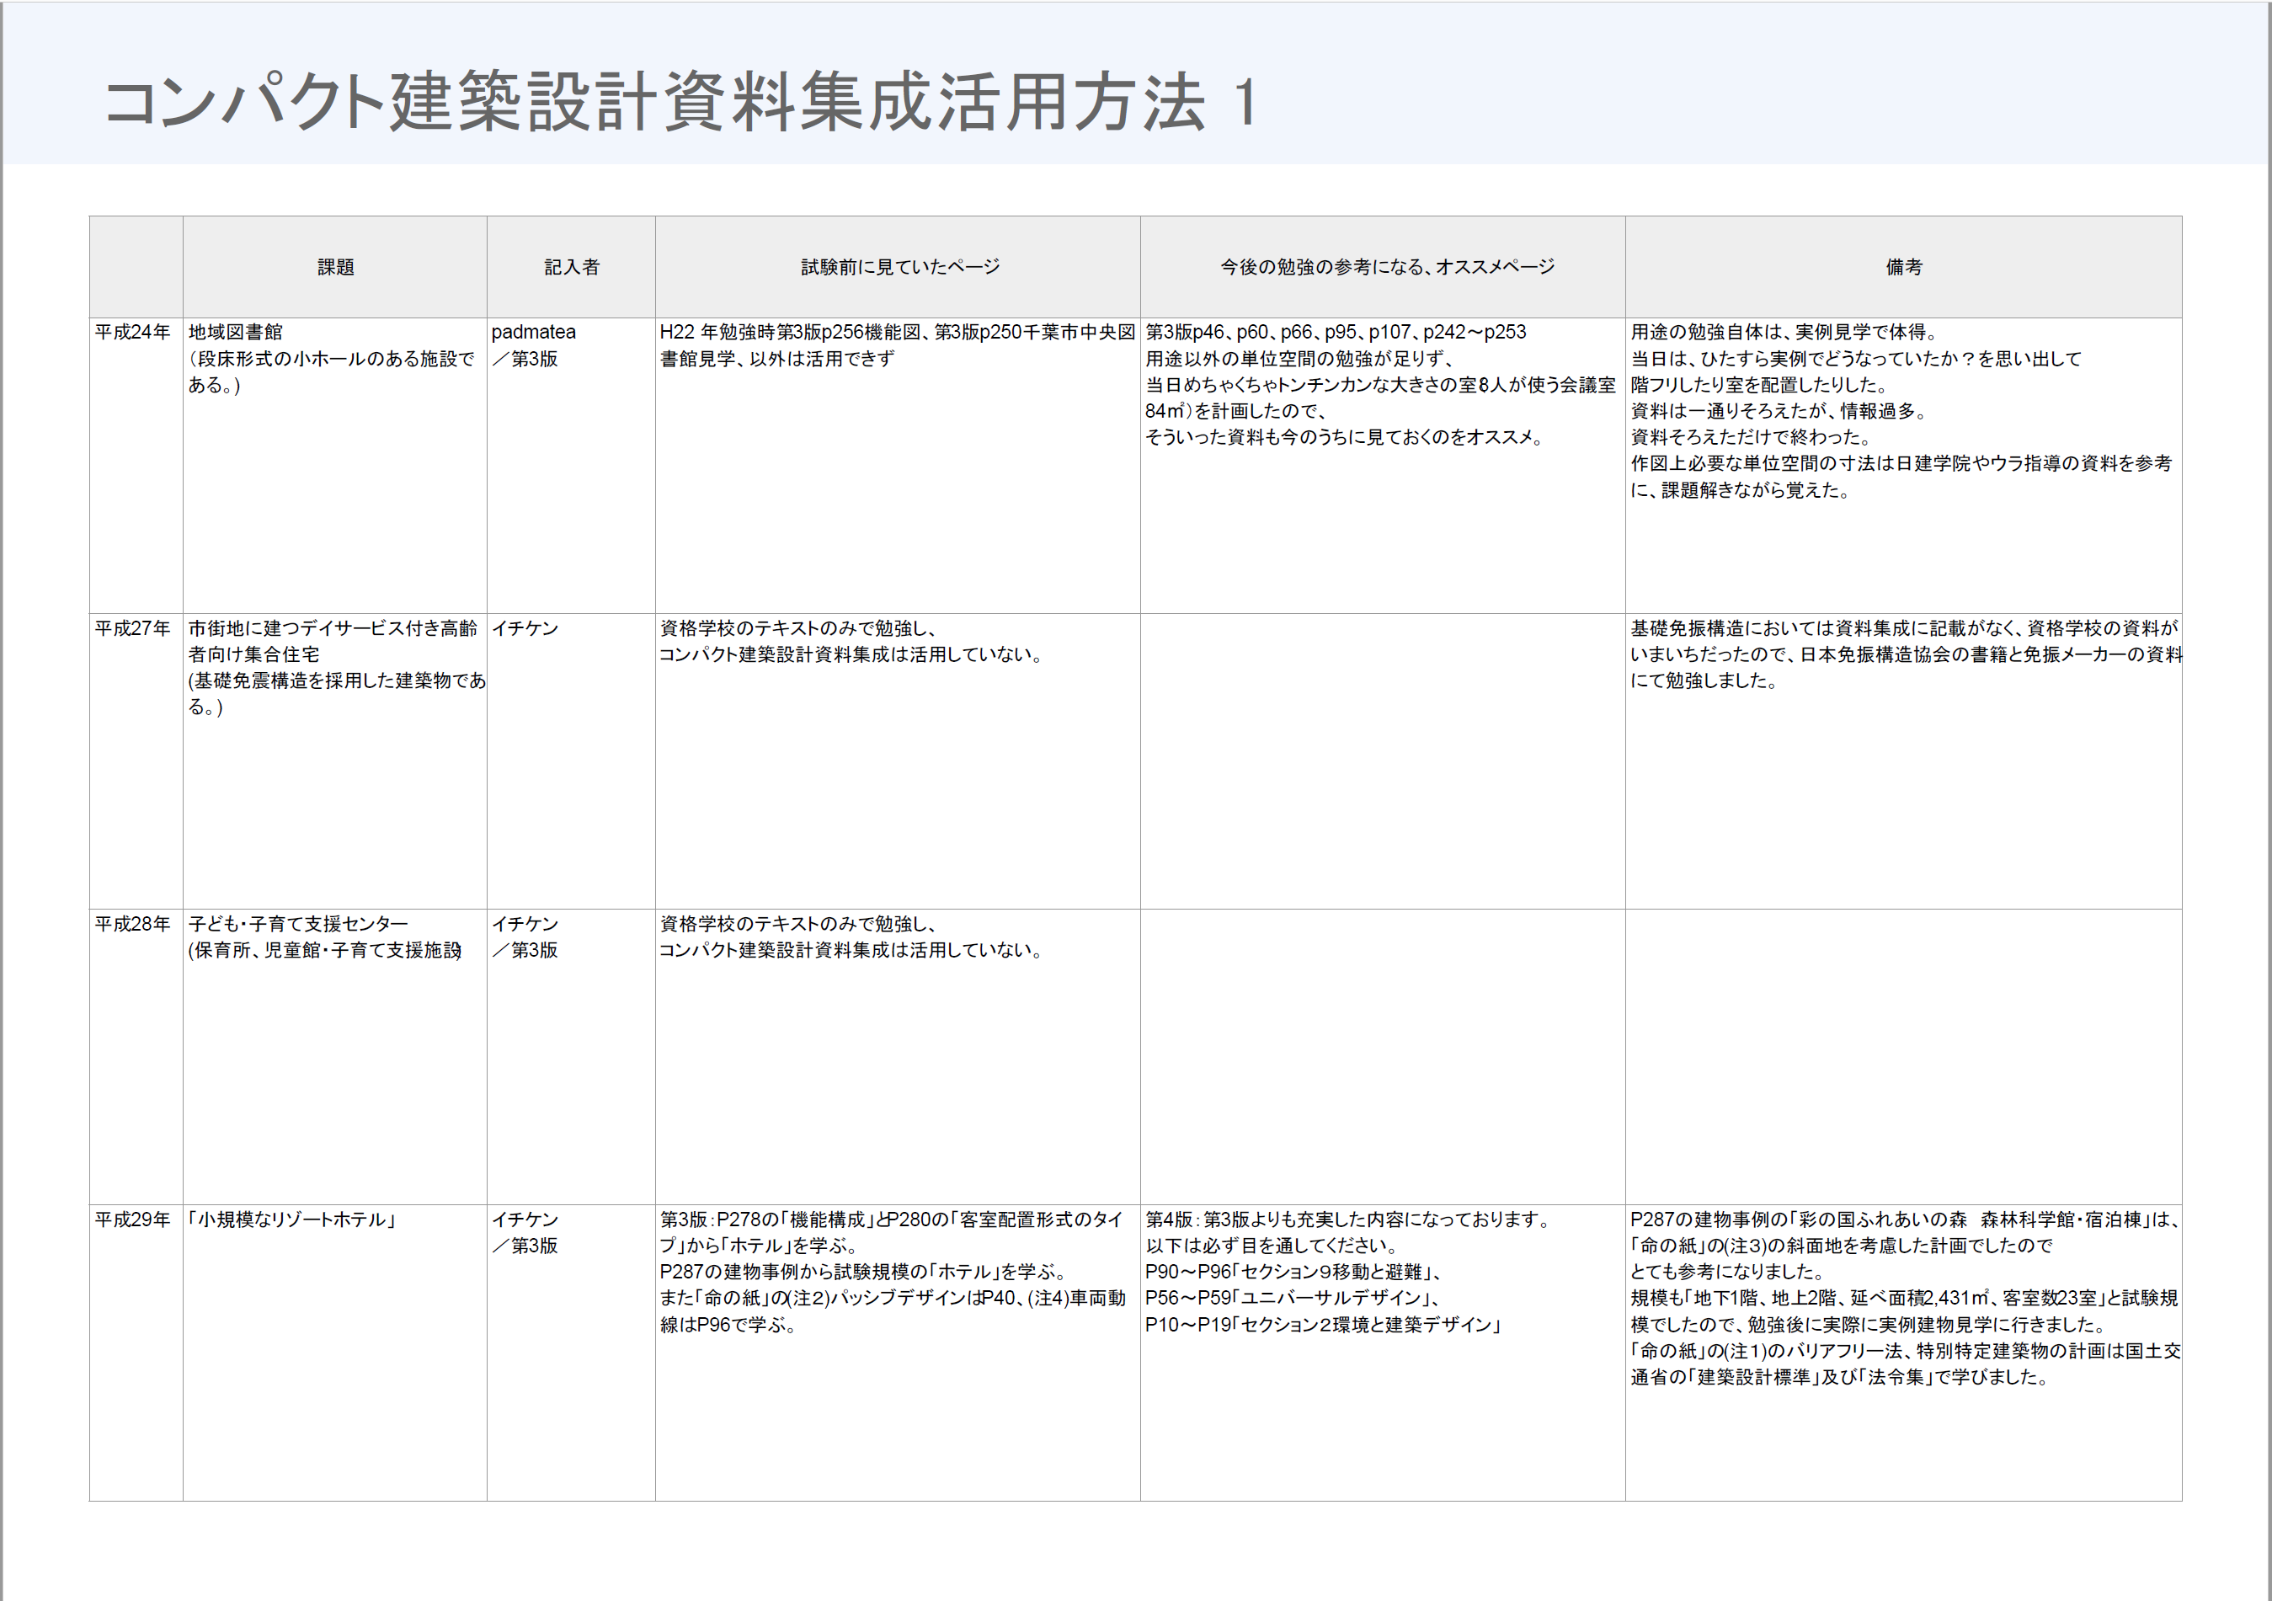Select the 記入者 column header
2272x1601 pixels.
coord(571,267)
